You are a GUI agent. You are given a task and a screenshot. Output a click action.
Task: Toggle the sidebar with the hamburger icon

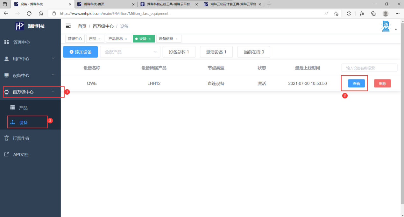68,26
